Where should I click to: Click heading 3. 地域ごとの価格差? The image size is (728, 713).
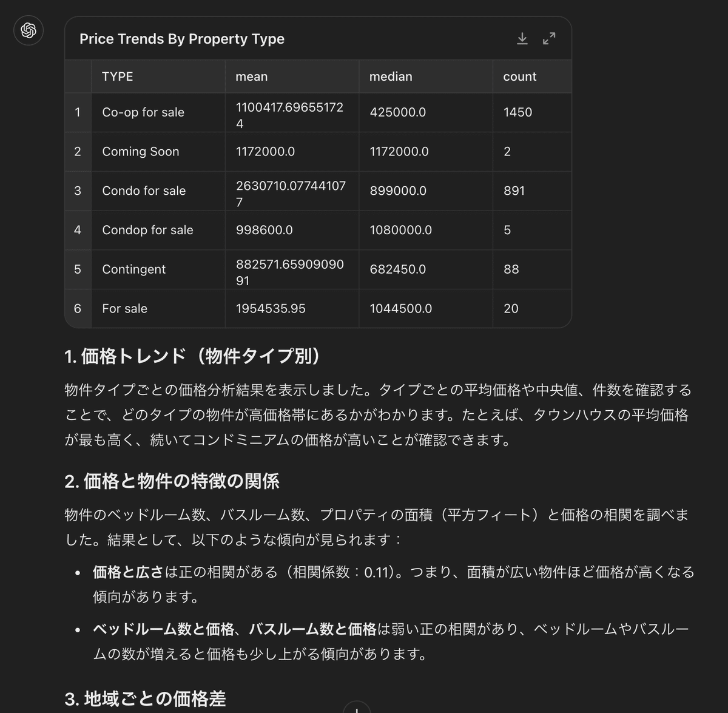pyautogui.click(x=145, y=699)
